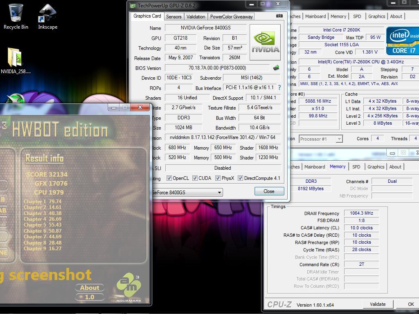Screen dimensions: 419x314
Task: Open the Processor #1 selection dropdown in CPU-Z
Action: tap(320, 139)
